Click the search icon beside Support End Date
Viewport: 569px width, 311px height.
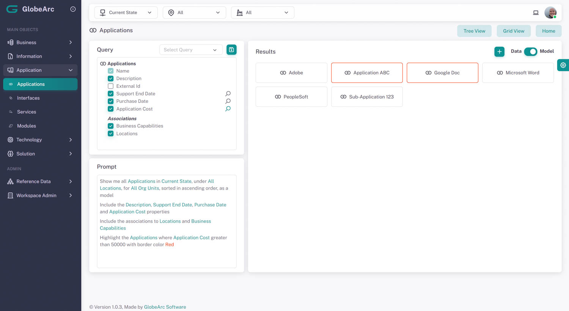pos(228,94)
